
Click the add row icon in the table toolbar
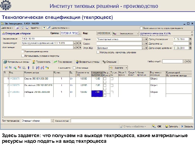pos(6,68)
